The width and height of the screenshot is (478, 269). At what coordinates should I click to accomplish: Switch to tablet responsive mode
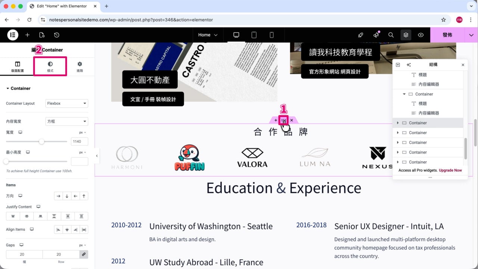[254, 35]
